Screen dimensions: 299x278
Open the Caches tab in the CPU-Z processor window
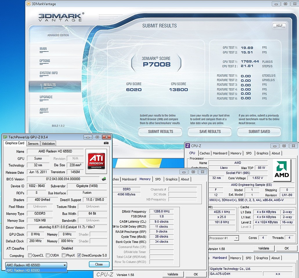pyautogui.click(x=205, y=153)
